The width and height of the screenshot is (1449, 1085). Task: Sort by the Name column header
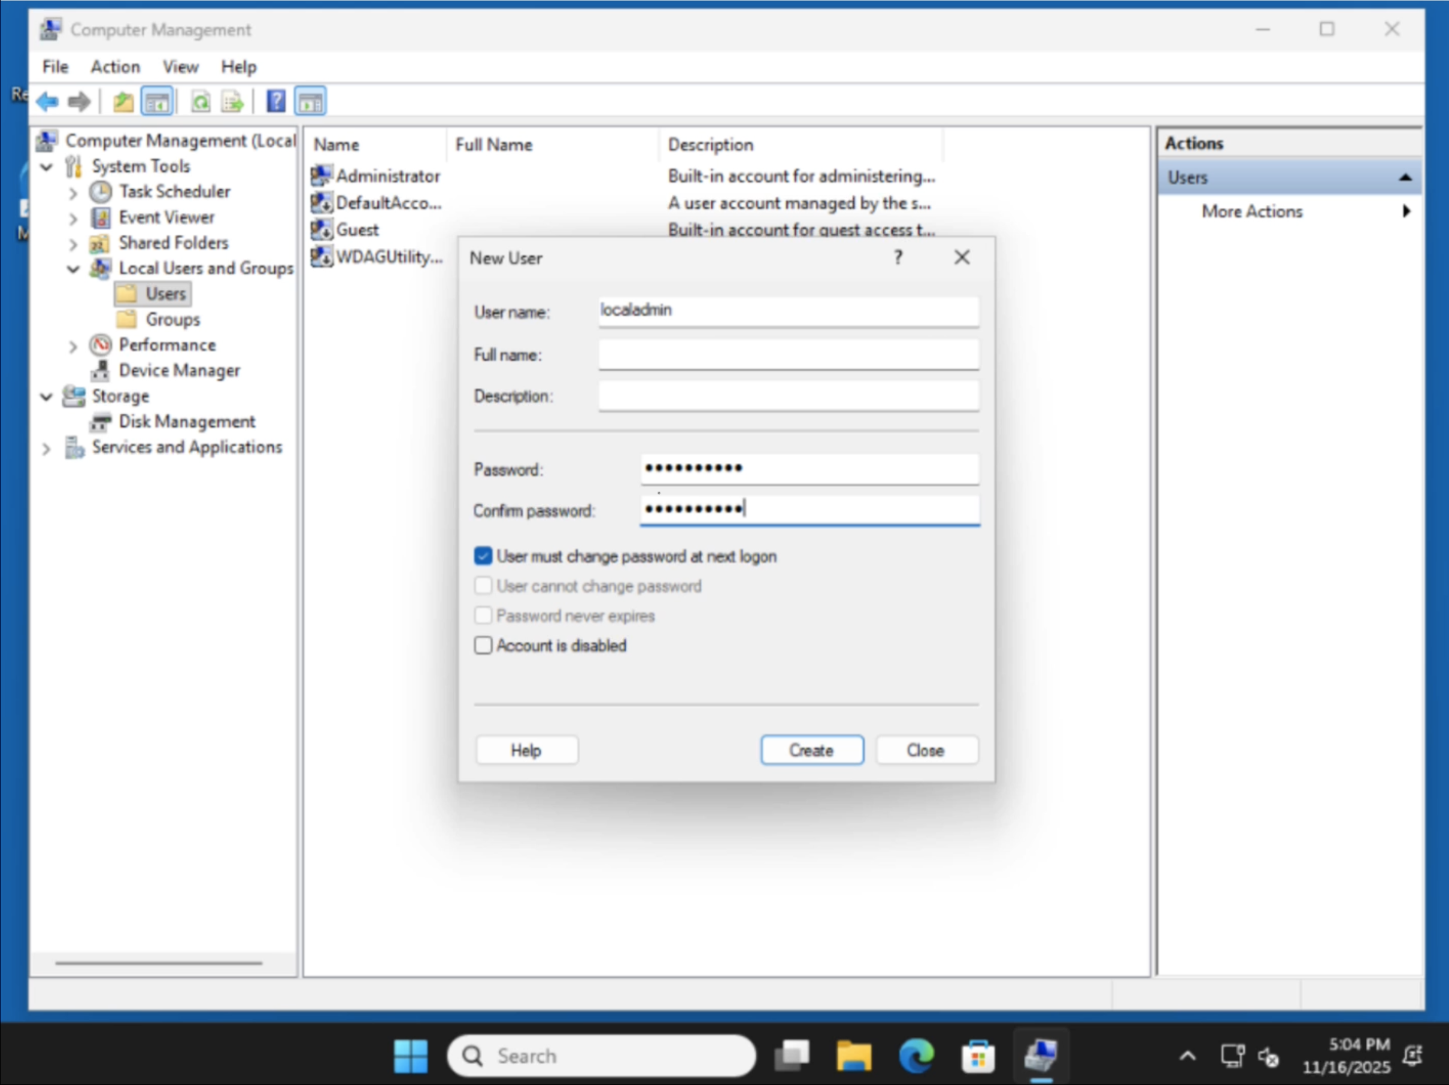pos(376,144)
